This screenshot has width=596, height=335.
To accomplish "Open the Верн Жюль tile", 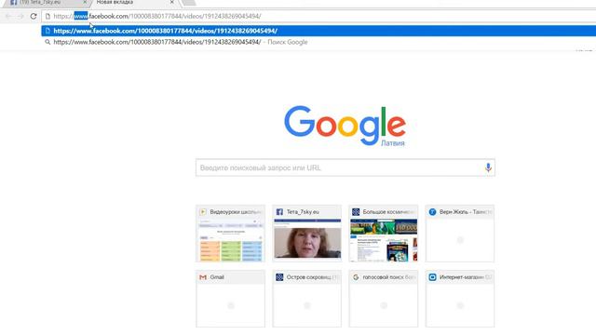I will 460,234.
